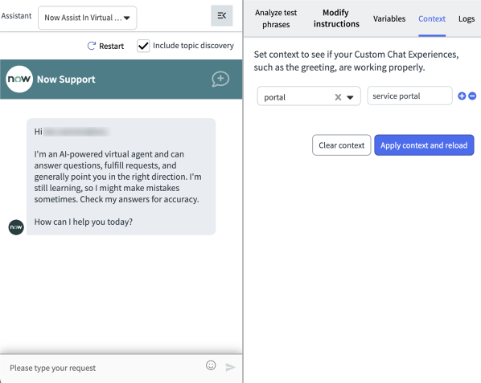The width and height of the screenshot is (481, 383).
Task: Go to the Analyze test phrases tab
Action: tap(276, 18)
